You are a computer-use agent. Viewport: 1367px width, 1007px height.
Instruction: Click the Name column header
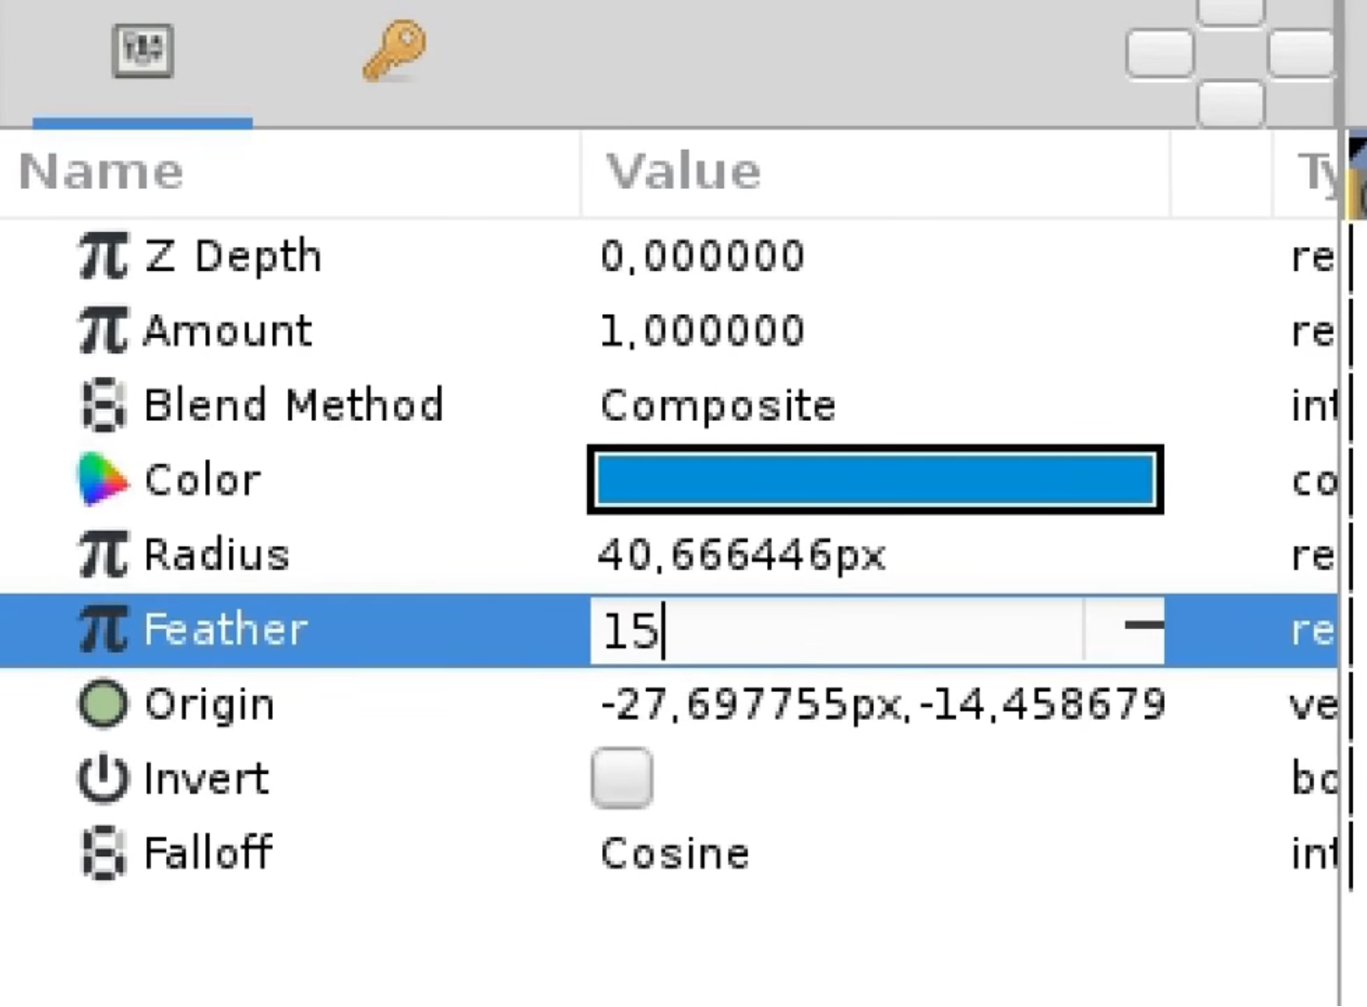tap(101, 172)
